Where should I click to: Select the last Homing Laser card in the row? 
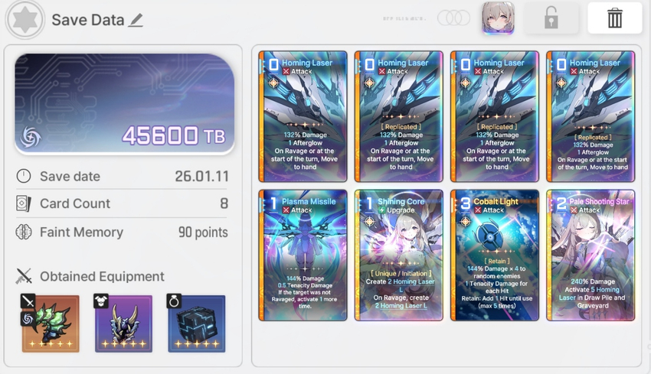click(590, 116)
